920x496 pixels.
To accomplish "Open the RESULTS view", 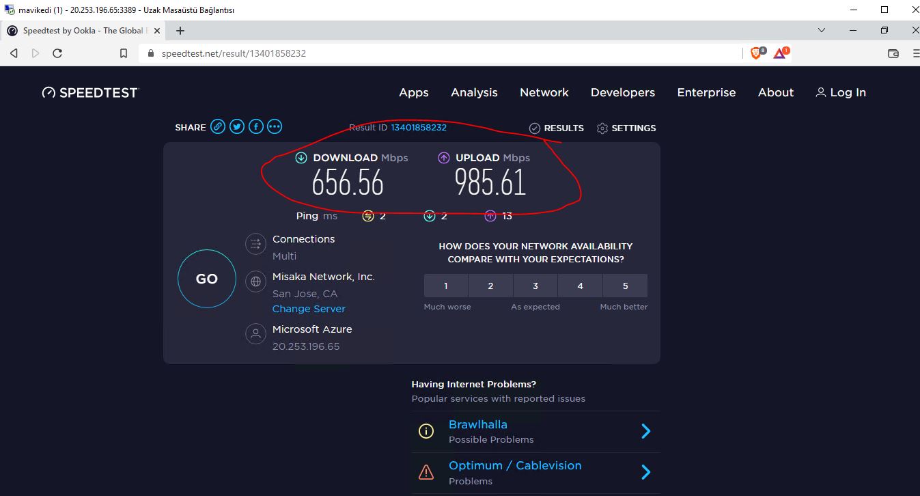I will pos(557,128).
